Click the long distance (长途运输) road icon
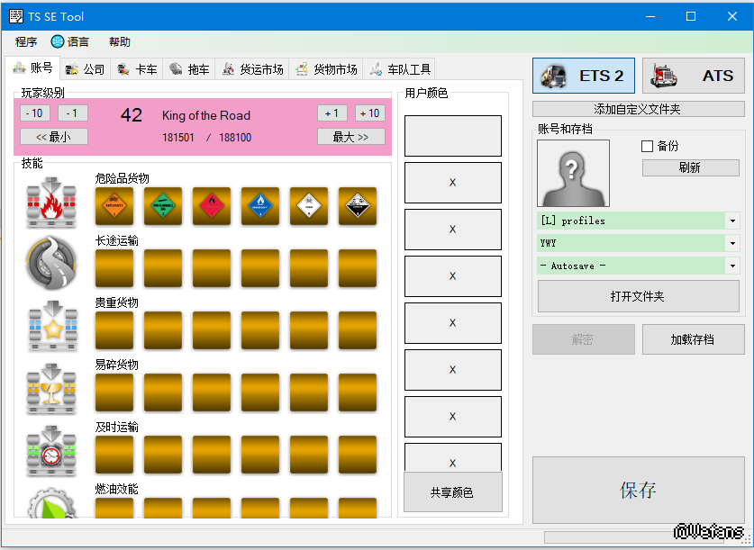The width and height of the screenshot is (754, 550). coord(51,263)
